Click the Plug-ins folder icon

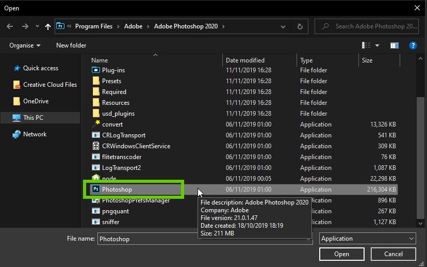coord(95,70)
